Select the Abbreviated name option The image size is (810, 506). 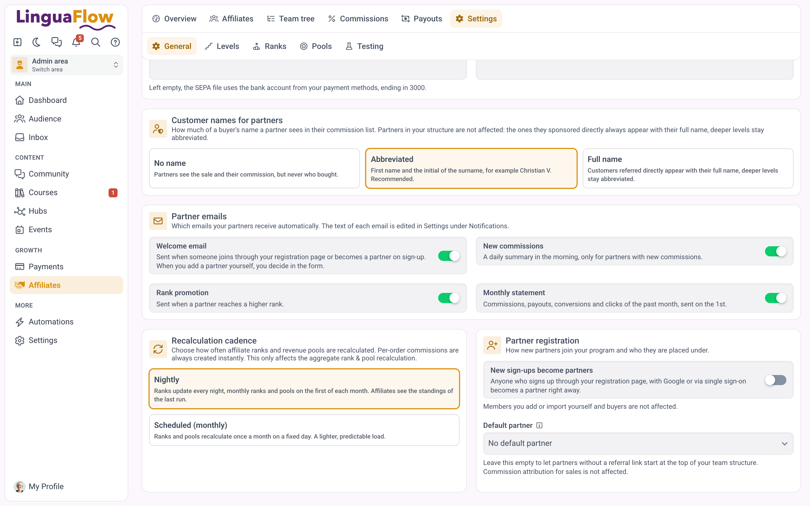(x=471, y=168)
